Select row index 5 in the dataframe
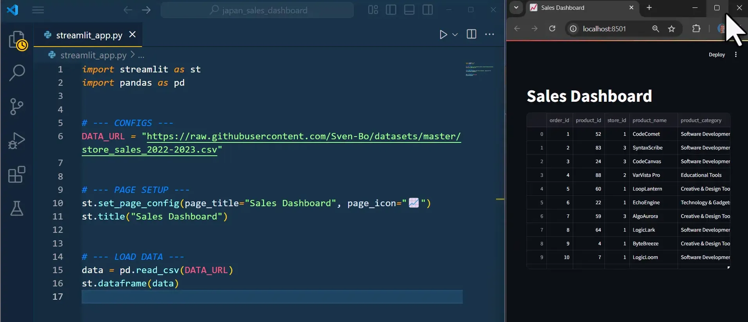Screen dimensions: 748x322 537,202
